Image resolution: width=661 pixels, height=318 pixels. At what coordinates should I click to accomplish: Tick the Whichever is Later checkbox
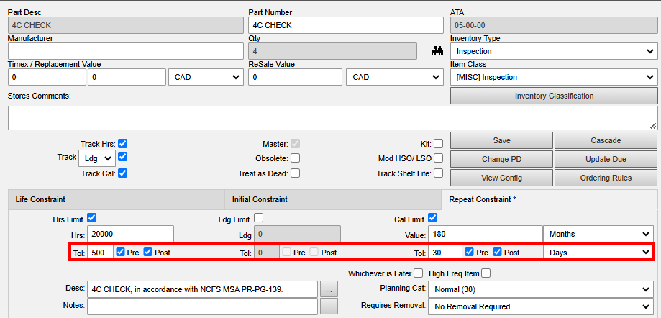tap(418, 273)
